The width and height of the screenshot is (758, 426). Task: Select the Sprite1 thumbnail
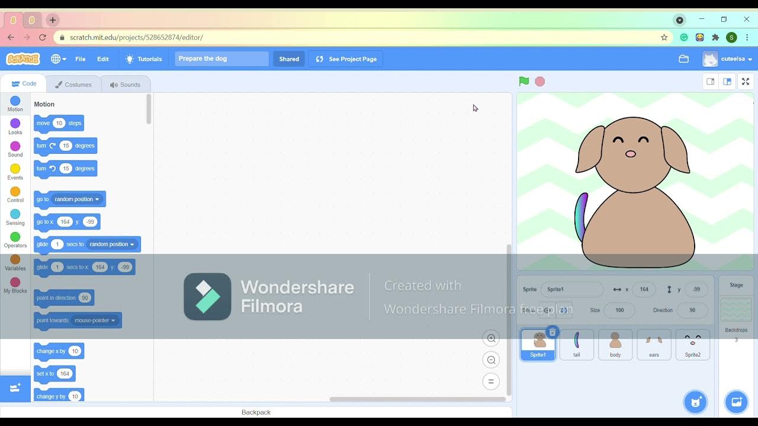pyautogui.click(x=538, y=344)
